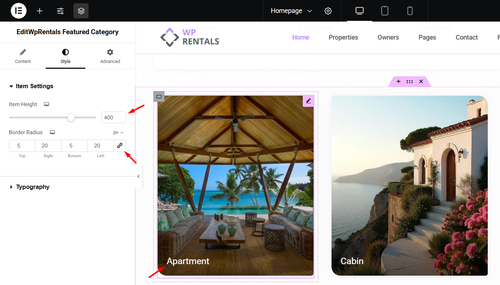Switch to desktop preview mode
The image size is (500, 285).
coord(359,11)
